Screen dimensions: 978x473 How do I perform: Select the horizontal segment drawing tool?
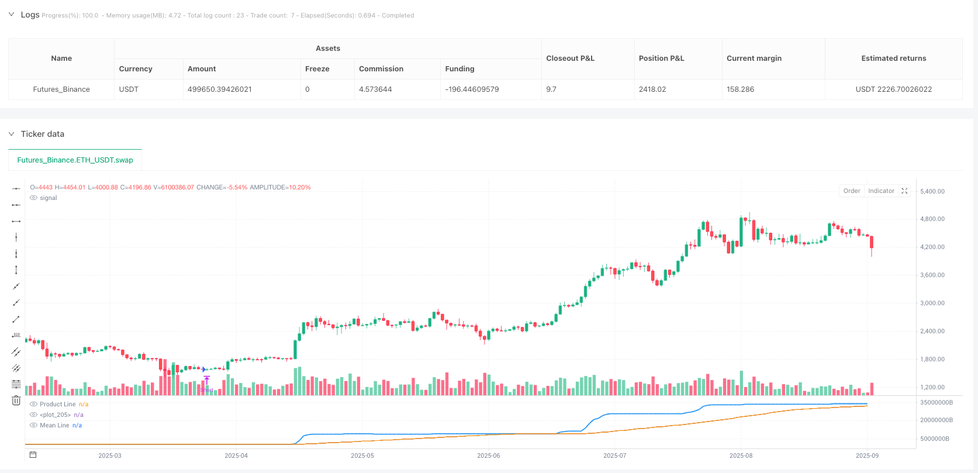[16, 221]
